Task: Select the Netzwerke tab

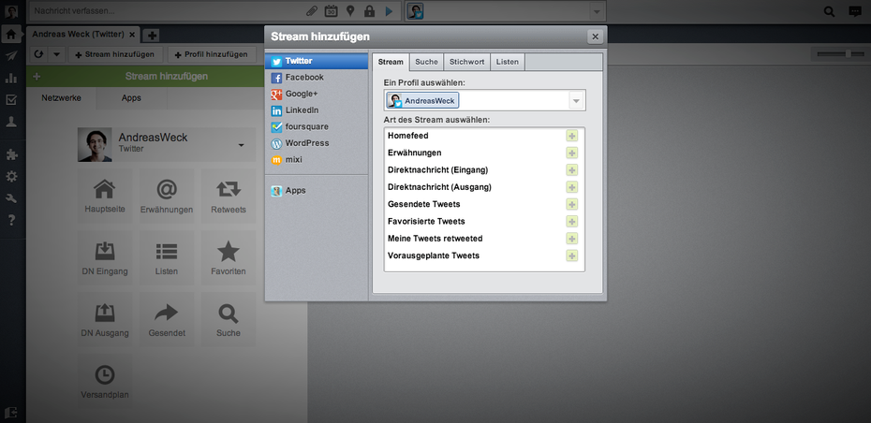Action: click(61, 98)
